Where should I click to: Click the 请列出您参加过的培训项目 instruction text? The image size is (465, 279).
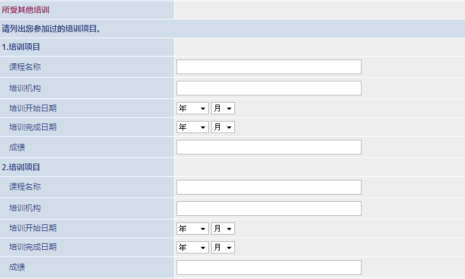point(51,29)
